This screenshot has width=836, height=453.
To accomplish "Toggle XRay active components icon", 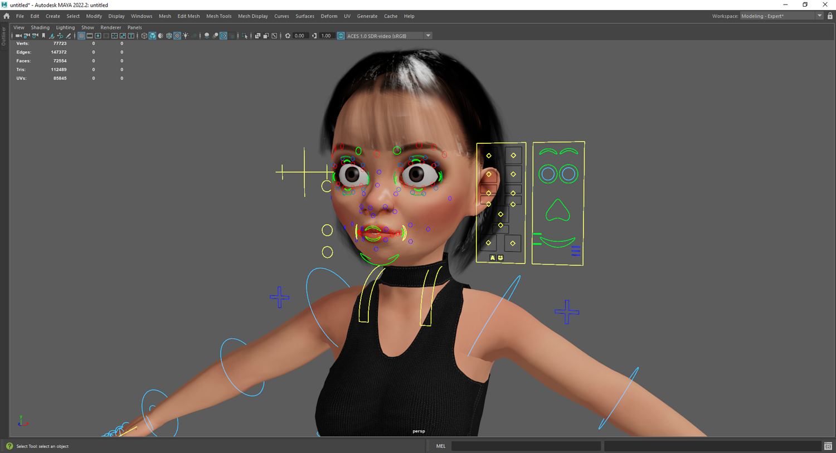I will [266, 36].
